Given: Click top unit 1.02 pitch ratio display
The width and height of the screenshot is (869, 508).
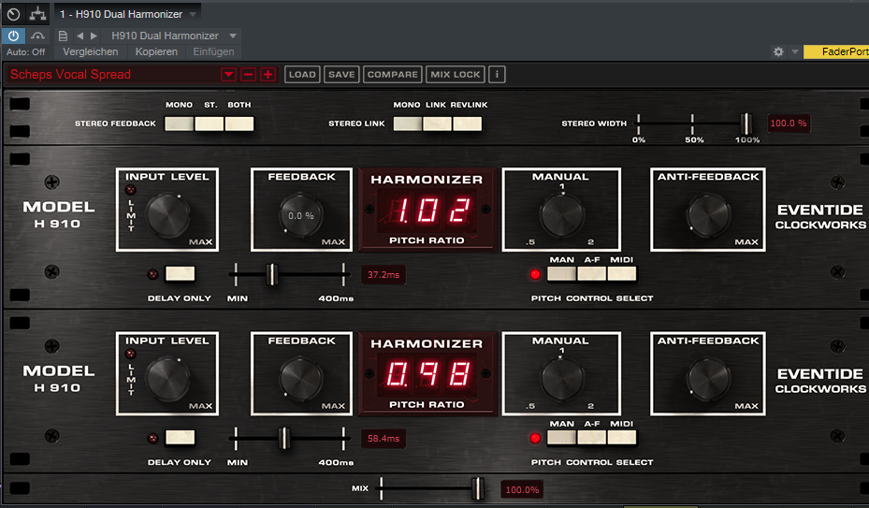Looking at the screenshot, I should pyautogui.click(x=427, y=210).
